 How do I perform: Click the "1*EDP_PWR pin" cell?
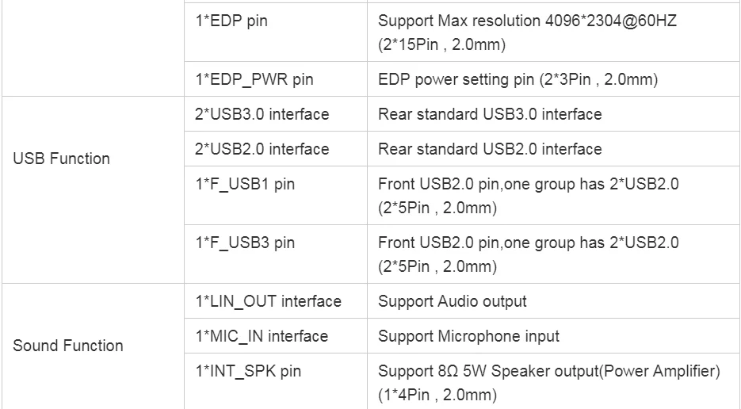(x=254, y=79)
